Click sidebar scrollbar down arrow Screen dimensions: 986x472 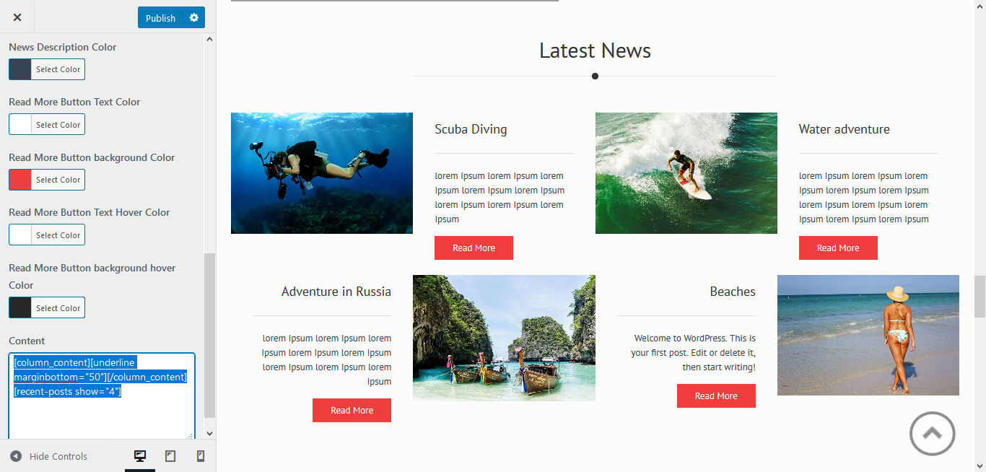[x=210, y=434]
